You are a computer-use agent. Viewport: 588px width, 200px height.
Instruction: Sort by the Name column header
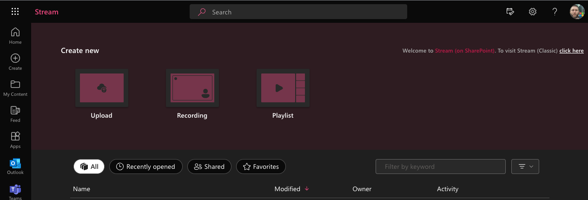pyautogui.click(x=81, y=189)
